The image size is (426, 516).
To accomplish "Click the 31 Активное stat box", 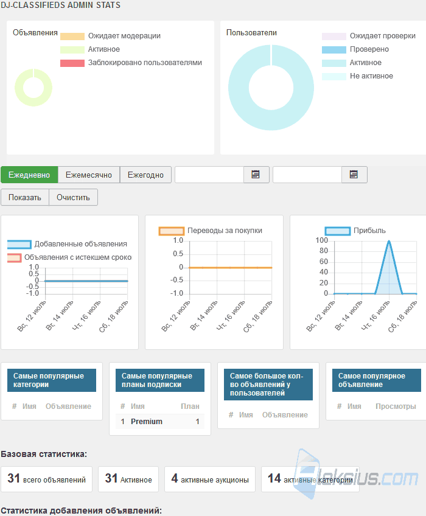I will [x=128, y=479].
